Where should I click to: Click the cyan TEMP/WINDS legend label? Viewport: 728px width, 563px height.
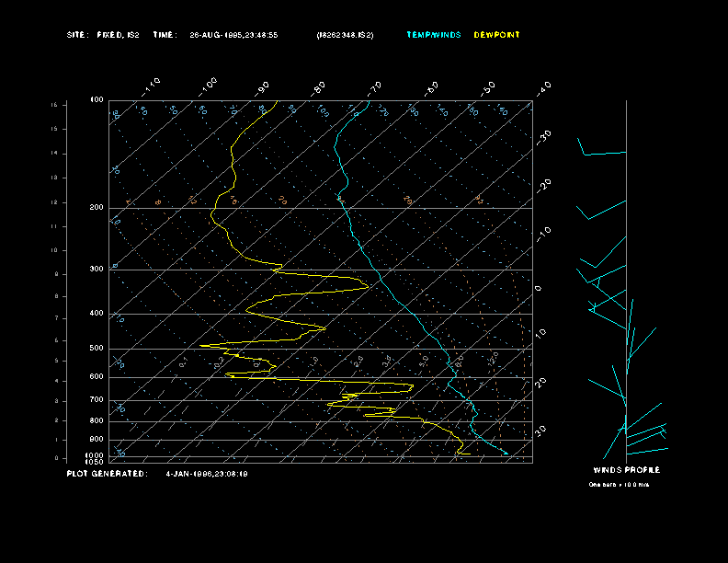(434, 35)
